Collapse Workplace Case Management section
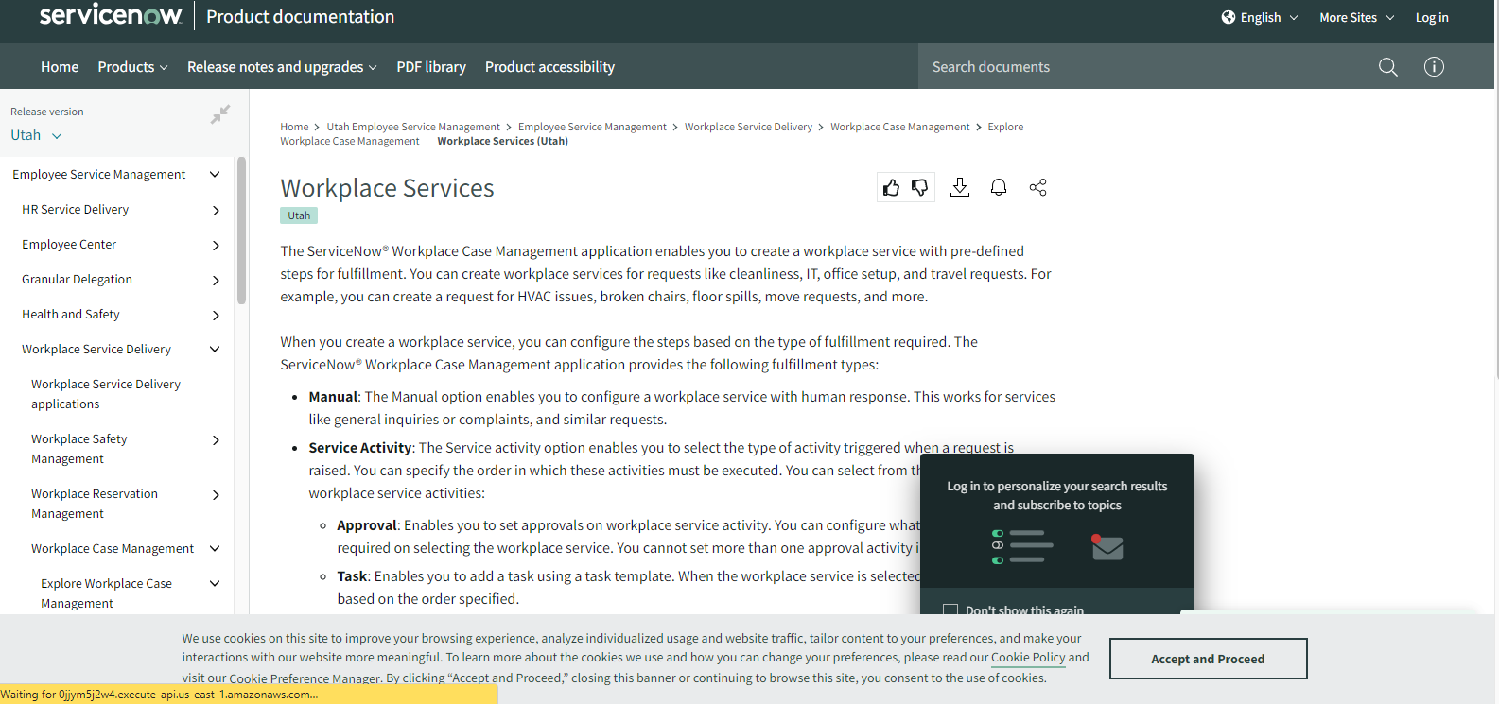This screenshot has width=1499, height=704. pos(215,549)
